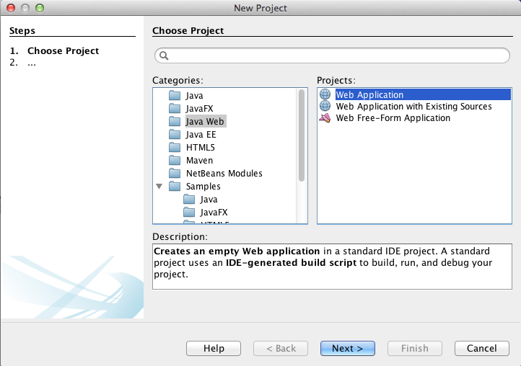Click the Description text area
Viewport: 521px width, 366px height.
tap(332, 267)
